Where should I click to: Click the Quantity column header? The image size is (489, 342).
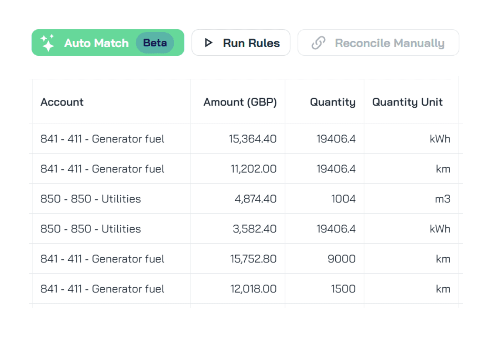[x=333, y=102]
